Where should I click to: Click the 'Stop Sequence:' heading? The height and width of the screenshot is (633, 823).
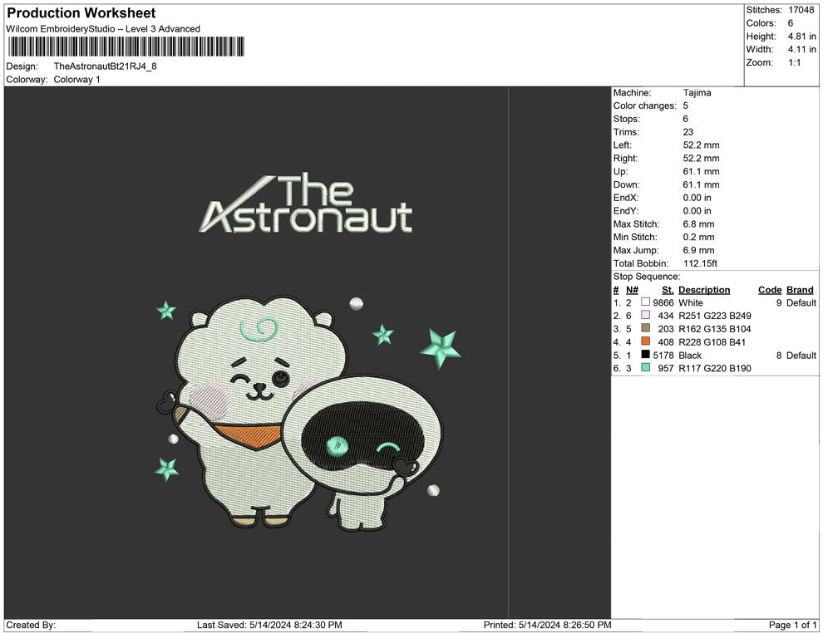(647, 277)
